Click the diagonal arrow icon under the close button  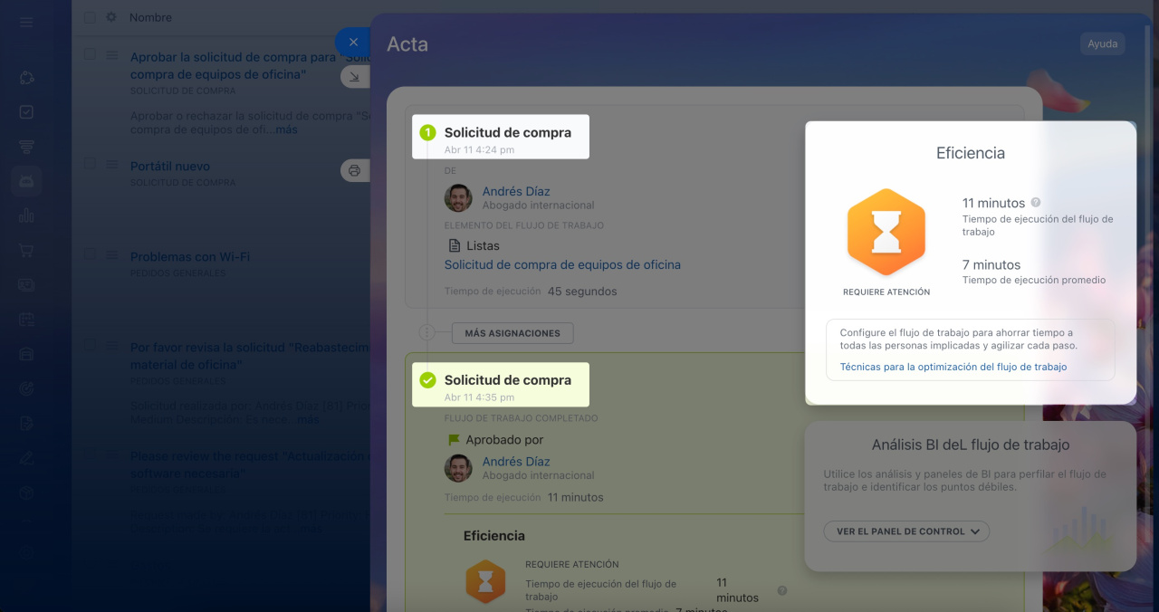click(354, 77)
